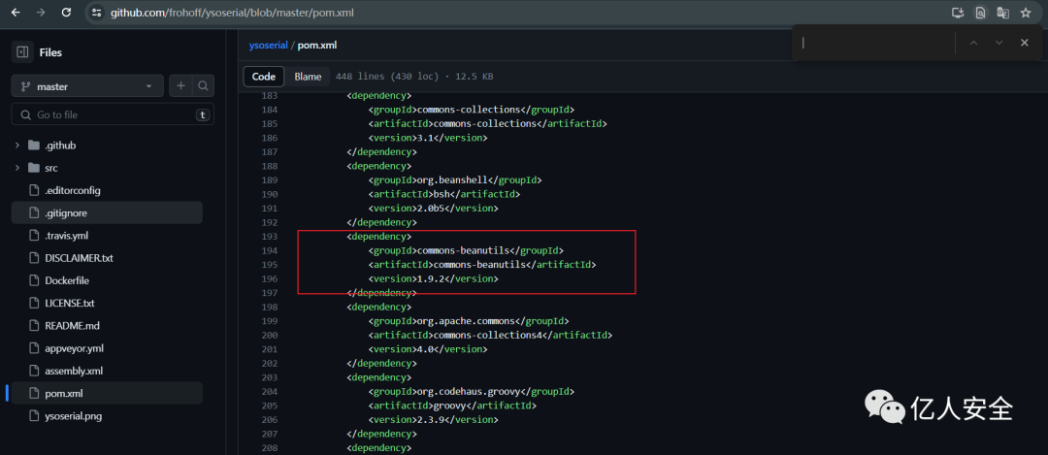The image size is (1048, 455).
Task: Select pom.xml in file tree
Action: click(x=107, y=393)
